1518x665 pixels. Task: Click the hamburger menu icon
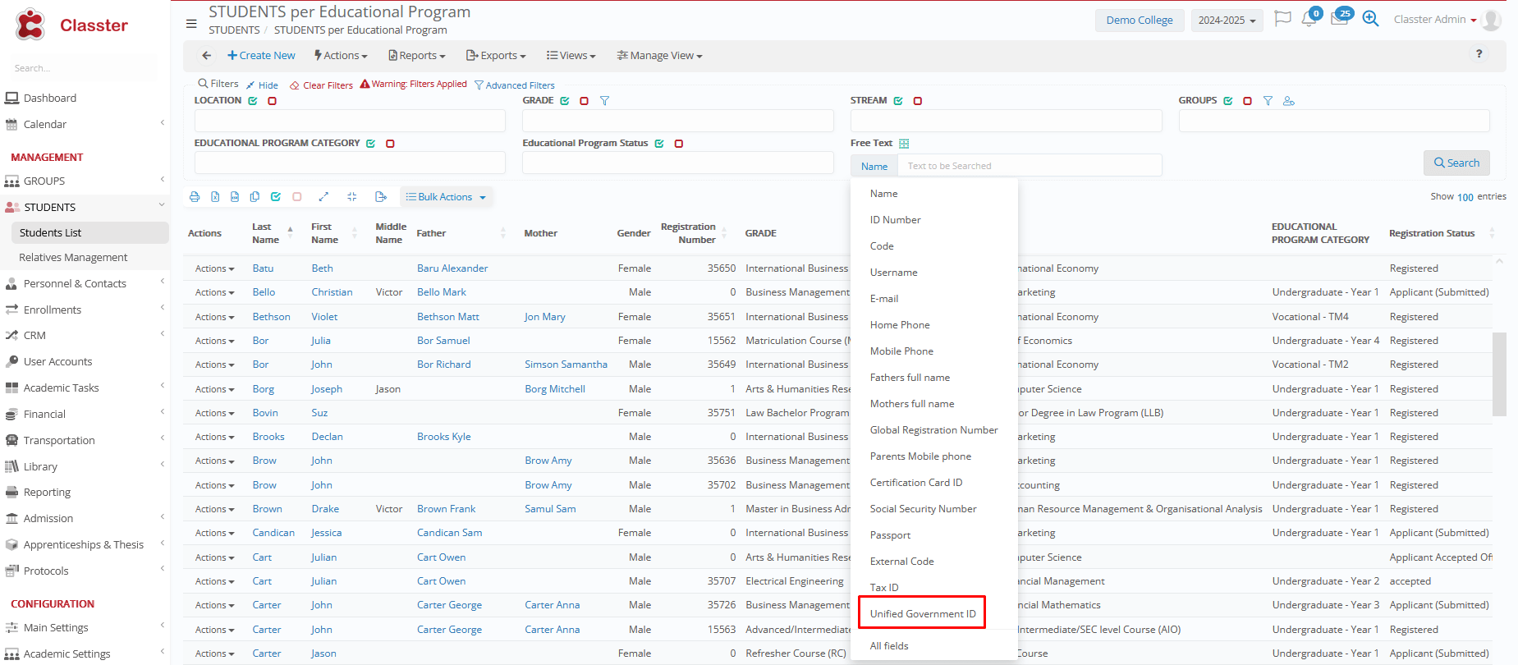click(191, 24)
